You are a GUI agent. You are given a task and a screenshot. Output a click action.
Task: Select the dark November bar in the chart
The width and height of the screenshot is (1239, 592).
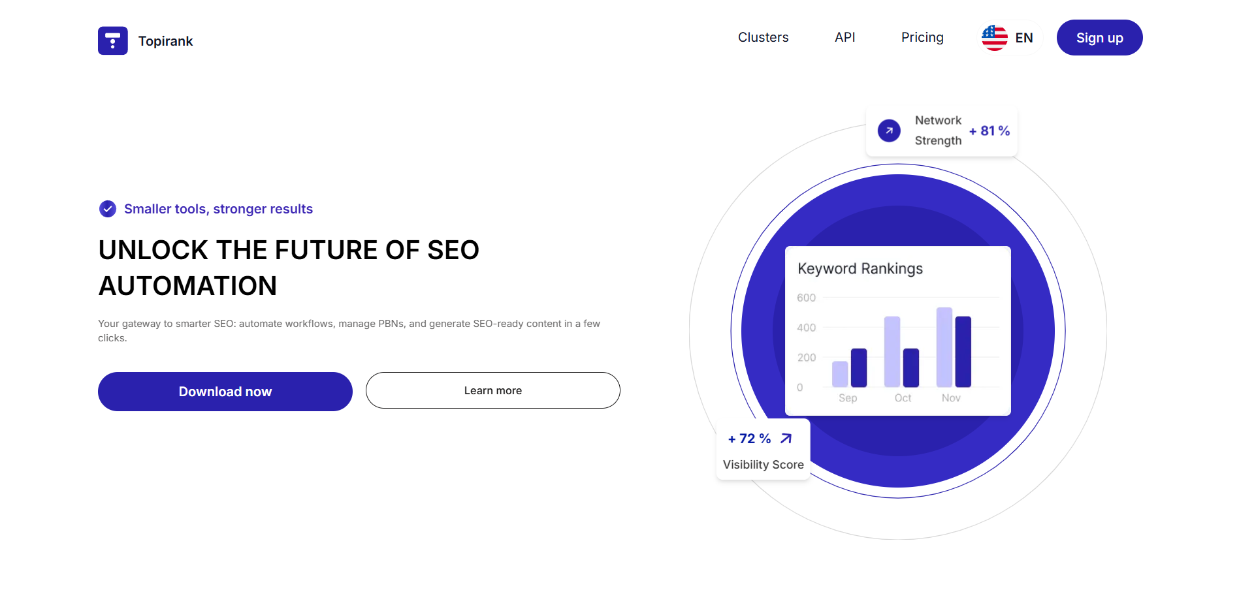[963, 352]
